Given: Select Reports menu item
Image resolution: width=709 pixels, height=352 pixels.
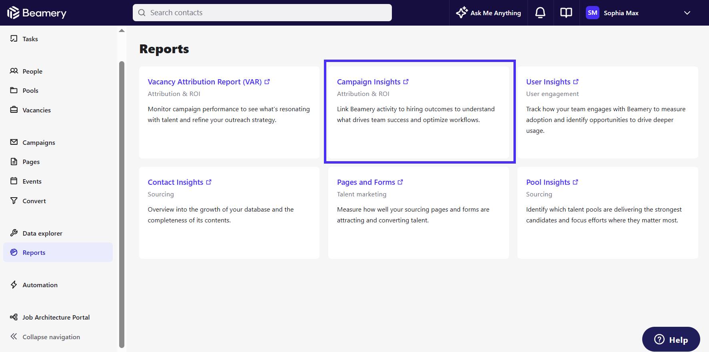Looking at the screenshot, I should pos(58,252).
